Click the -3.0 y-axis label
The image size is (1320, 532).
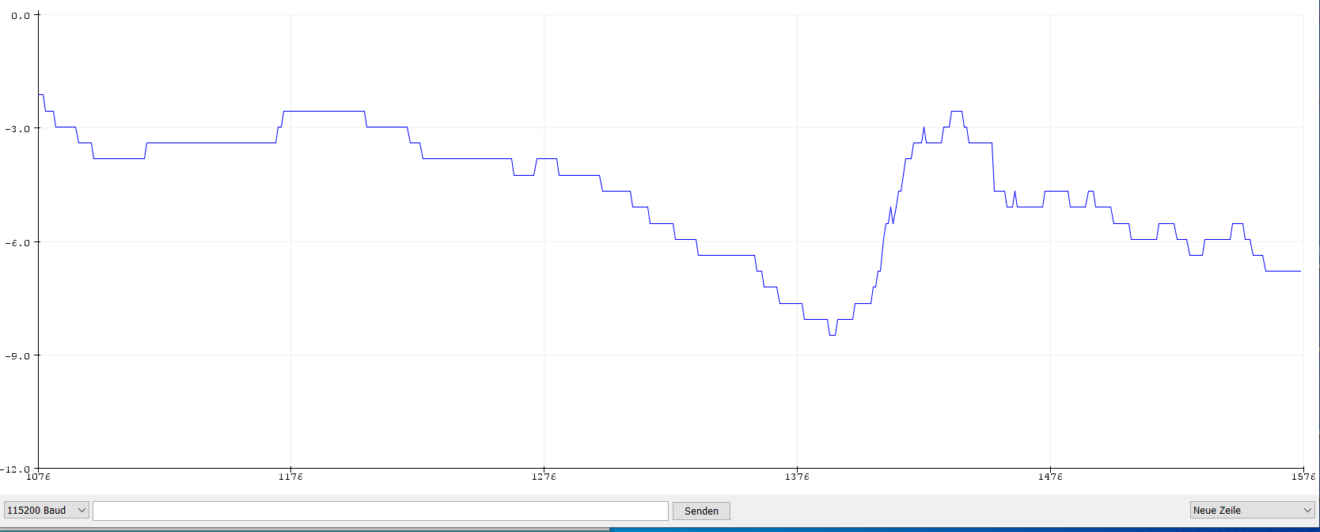18,128
